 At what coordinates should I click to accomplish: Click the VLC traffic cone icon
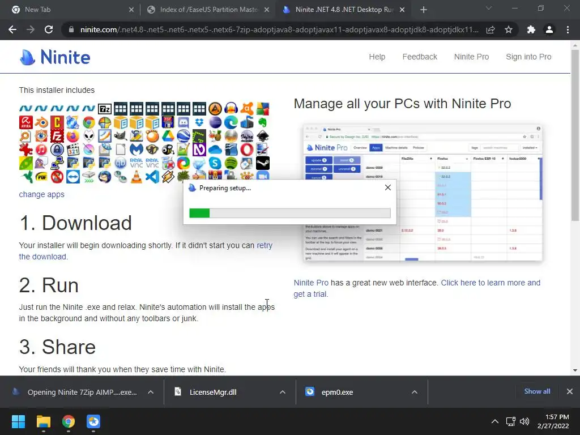click(137, 177)
